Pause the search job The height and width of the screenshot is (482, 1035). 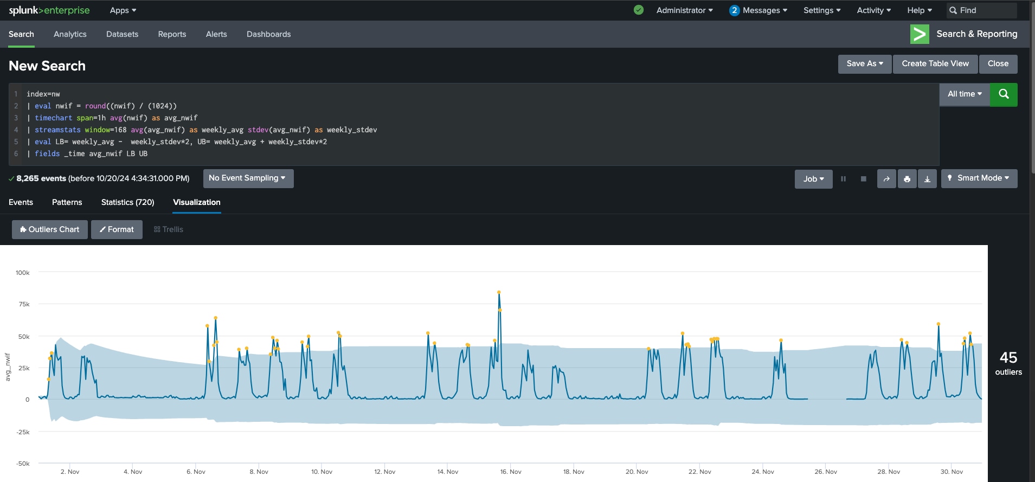coord(843,179)
